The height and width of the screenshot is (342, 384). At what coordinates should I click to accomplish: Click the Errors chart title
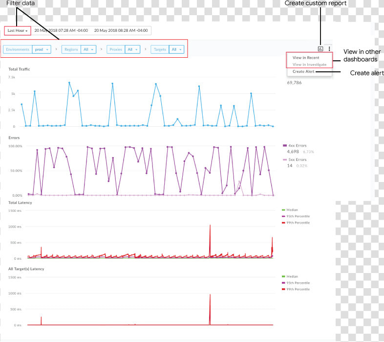(14, 137)
